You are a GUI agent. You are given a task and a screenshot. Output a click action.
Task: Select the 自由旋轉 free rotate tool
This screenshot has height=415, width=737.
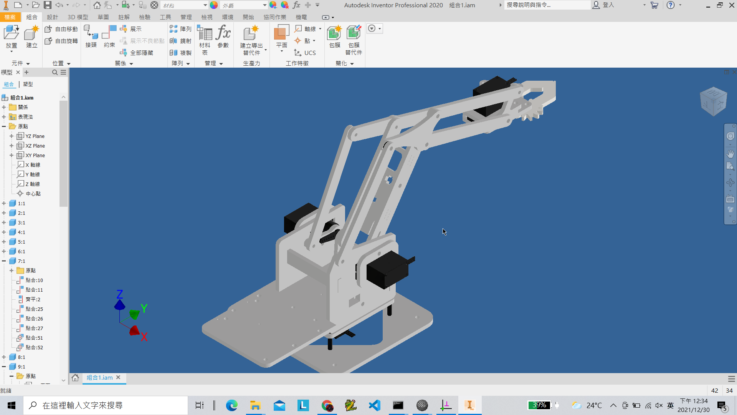pyautogui.click(x=61, y=41)
